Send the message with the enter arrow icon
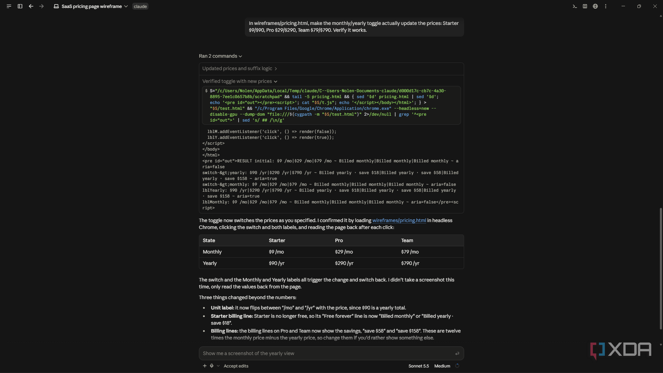This screenshot has height=373, width=663. 457,353
